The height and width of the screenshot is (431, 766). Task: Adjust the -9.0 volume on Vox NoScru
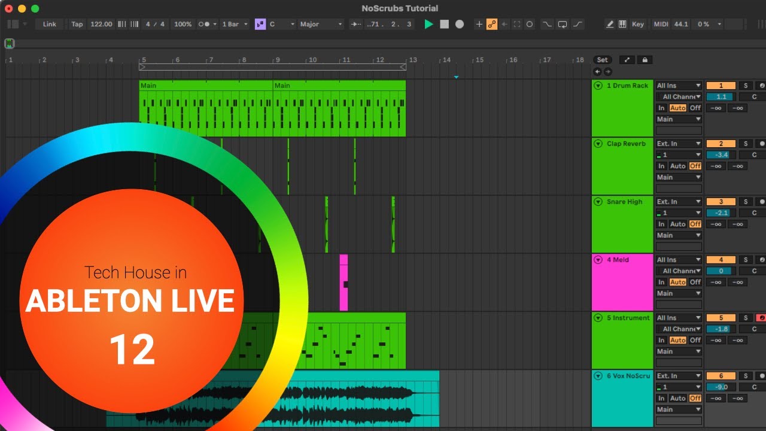point(721,387)
